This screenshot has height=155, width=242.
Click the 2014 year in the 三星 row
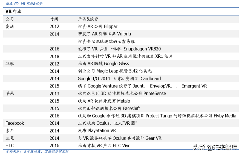tap(54, 138)
